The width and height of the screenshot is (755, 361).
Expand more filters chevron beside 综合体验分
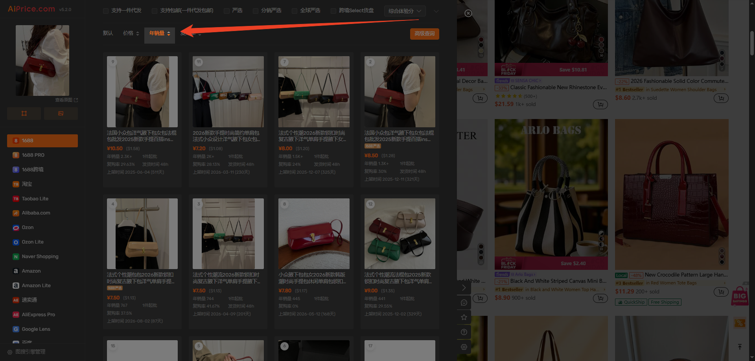(436, 11)
